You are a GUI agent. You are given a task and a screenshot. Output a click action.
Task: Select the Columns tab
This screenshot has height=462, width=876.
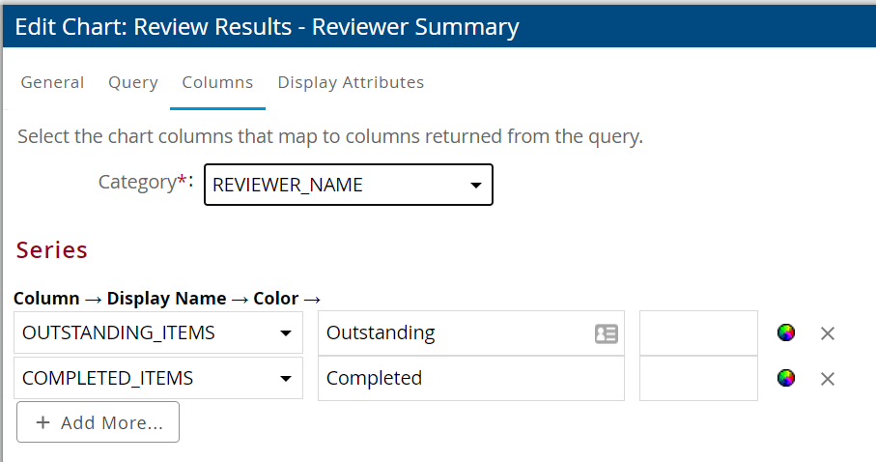[x=217, y=83]
